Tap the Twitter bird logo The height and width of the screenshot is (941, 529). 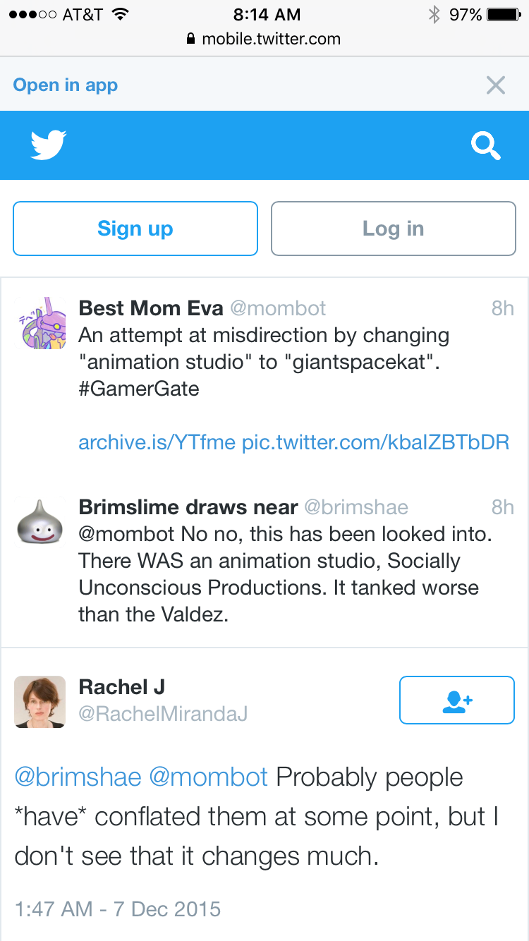49,145
